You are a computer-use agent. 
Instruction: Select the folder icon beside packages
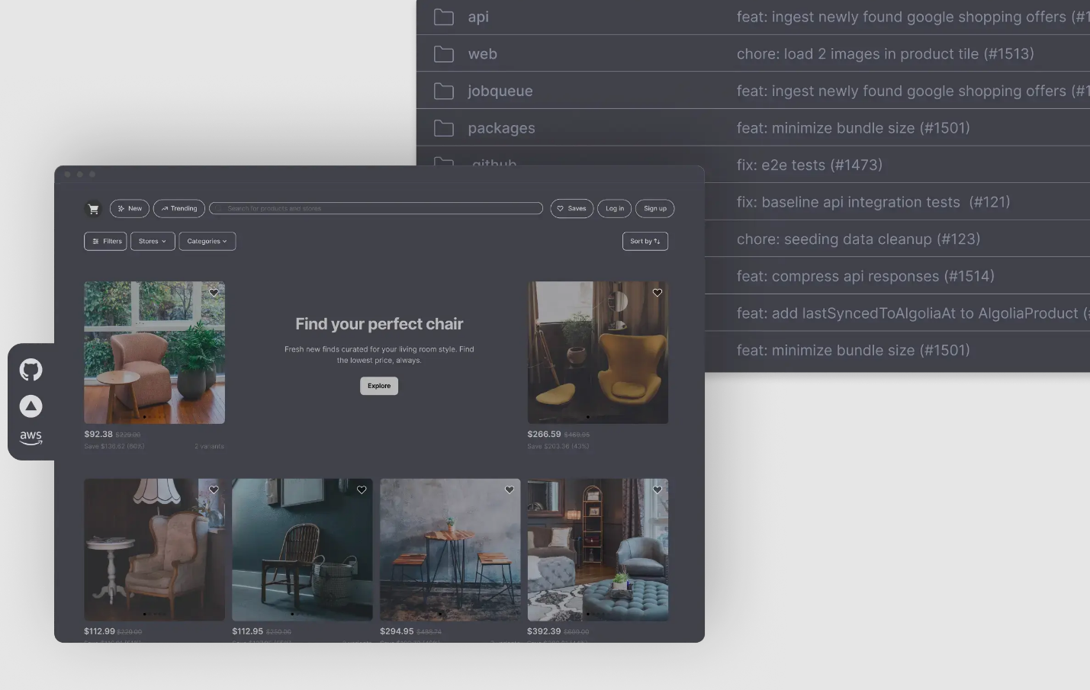pyautogui.click(x=444, y=128)
